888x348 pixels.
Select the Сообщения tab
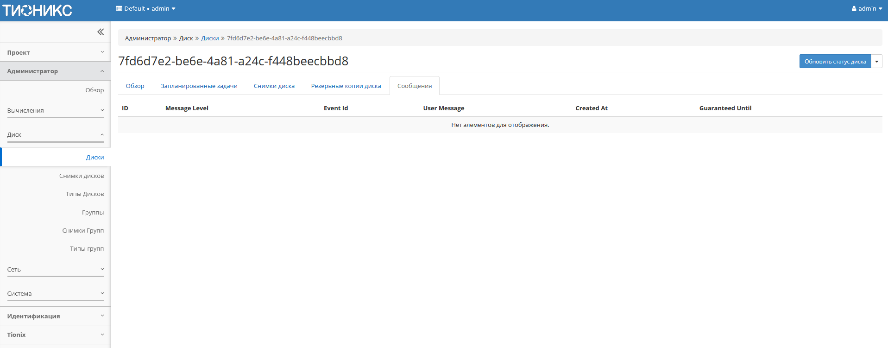click(x=414, y=86)
